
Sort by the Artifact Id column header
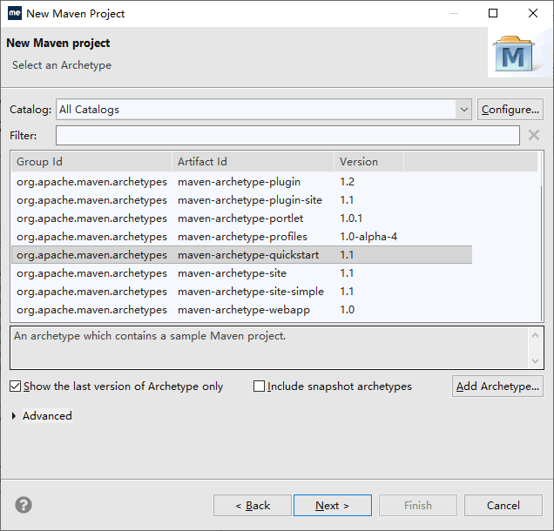[x=253, y=162]
